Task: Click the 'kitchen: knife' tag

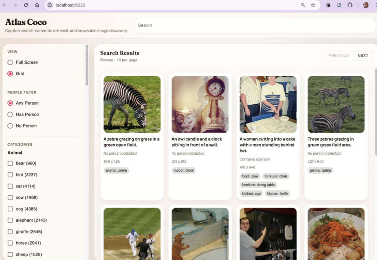Action: tap(277, 193)
